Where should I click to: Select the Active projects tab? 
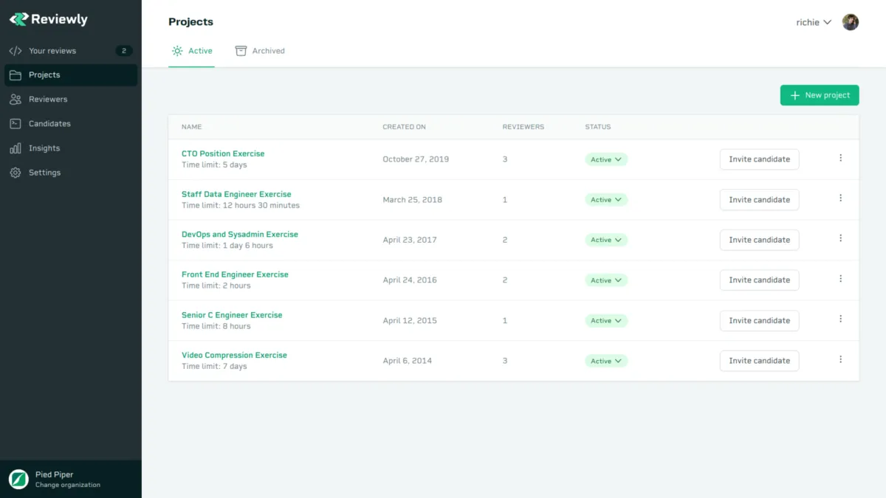coord(192,51)
